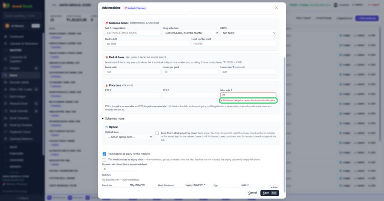
Task: Click the Medical / Pharmacy badge
Action: pos(135,8)
